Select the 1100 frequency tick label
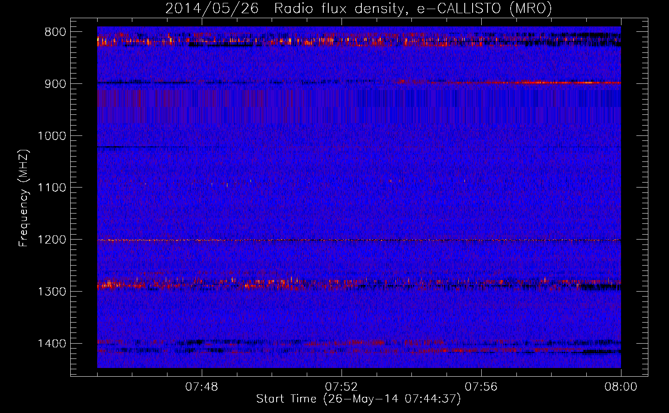Image resolution: width=669 pixels, height=413 pixels. tap(52, 188)
